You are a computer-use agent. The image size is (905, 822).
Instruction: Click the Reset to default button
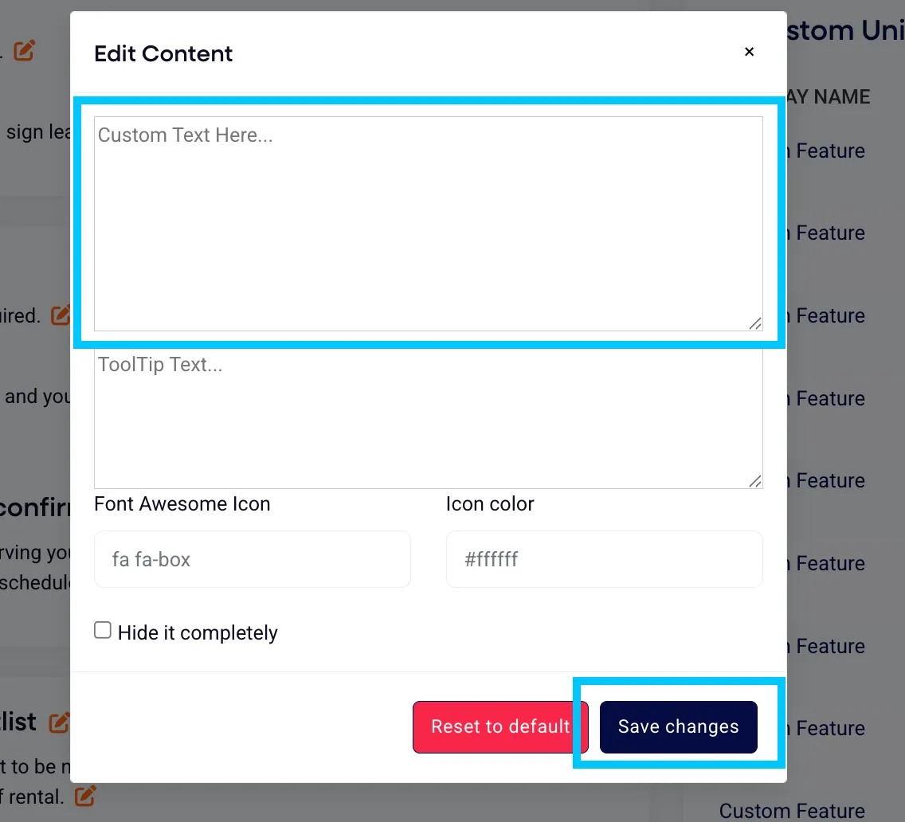[500, 726]
